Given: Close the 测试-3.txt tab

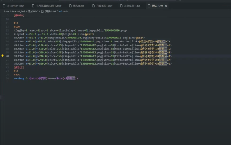Looking at the screenshot, I should (166, 6).
